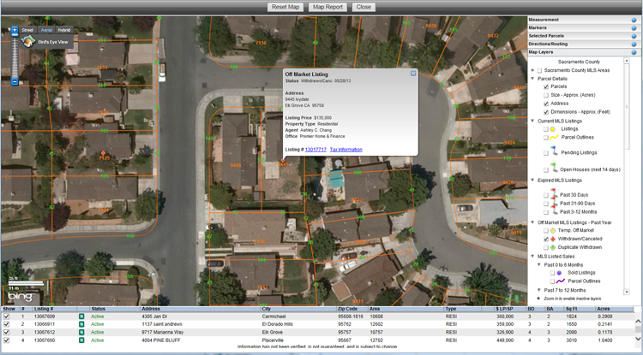Screen dimensions: 643x355
Task: Close the Off Market Listing popup
Action: tap(413, 74)
